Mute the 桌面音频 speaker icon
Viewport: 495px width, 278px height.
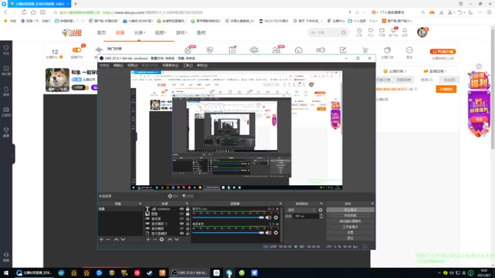tap(269, 233)
